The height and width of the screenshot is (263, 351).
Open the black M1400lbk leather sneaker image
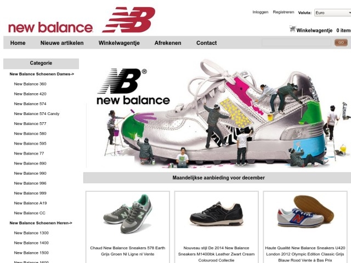tap(217, 213)
